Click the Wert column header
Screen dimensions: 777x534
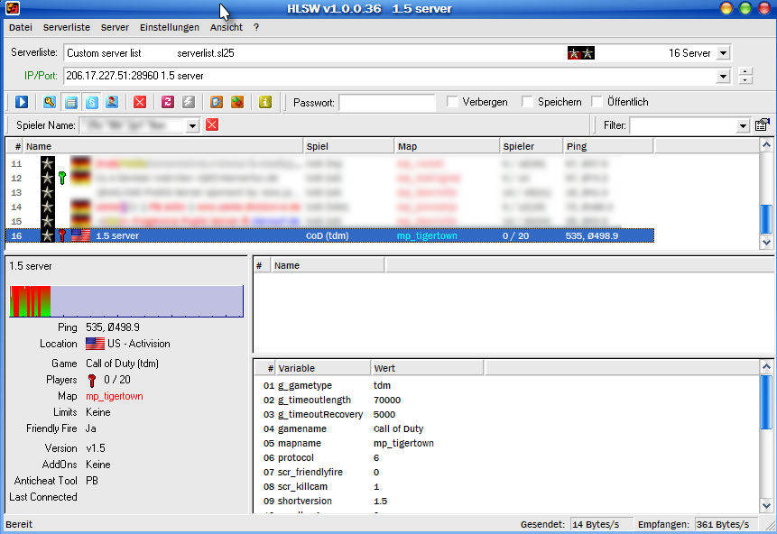pyautogui.click(x=427, y=368)
